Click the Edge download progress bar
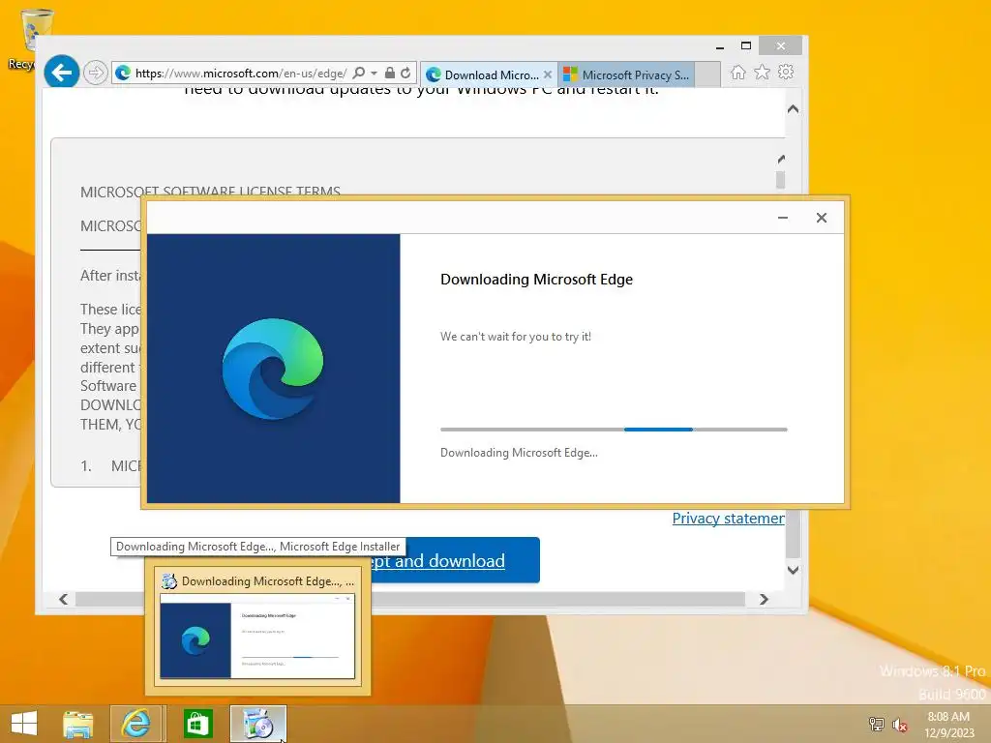991x743 pixels. click(x=614, y=429)
